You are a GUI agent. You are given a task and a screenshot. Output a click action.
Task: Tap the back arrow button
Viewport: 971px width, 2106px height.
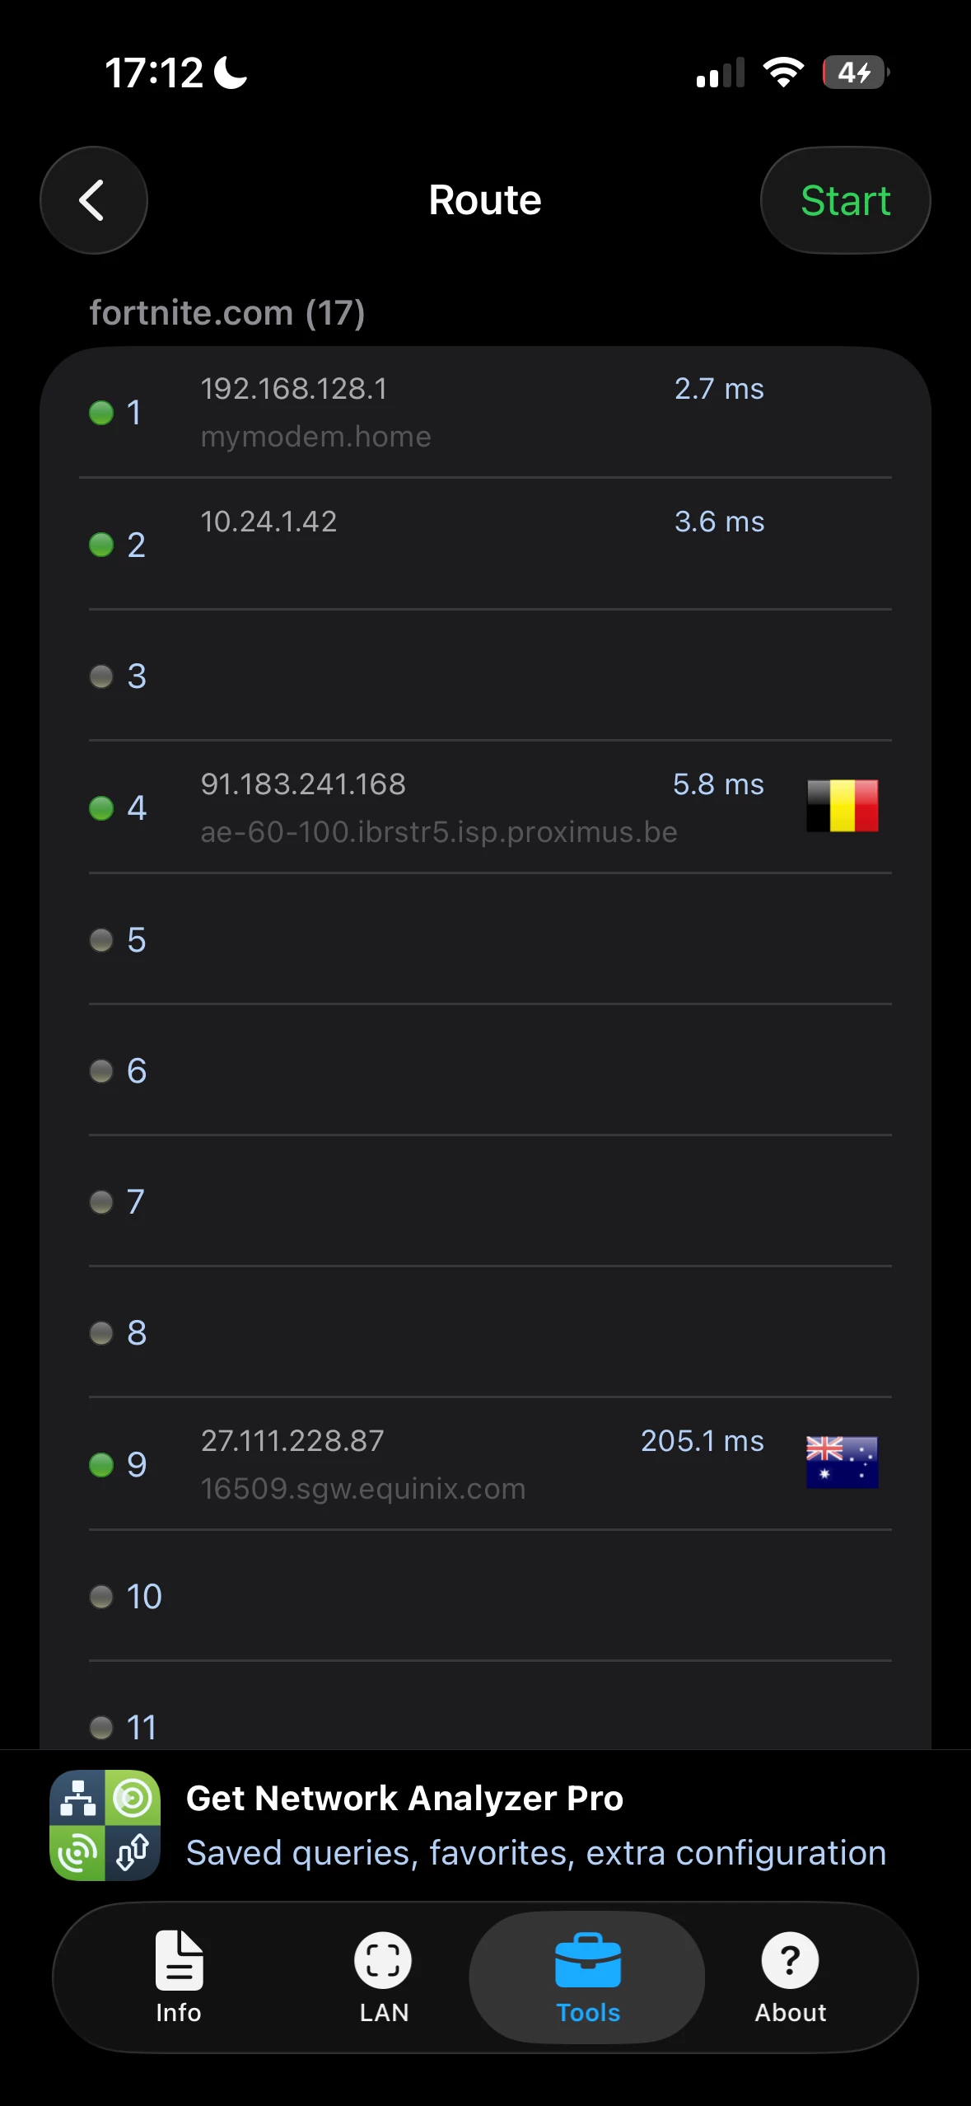click(94, 200)
